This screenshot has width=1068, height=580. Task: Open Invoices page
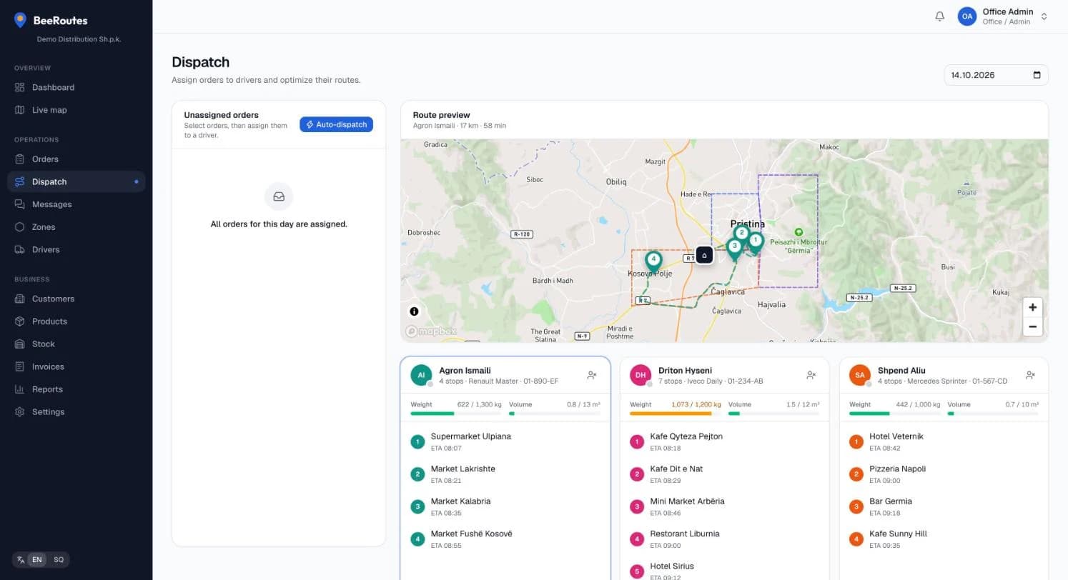click(76, 366)
